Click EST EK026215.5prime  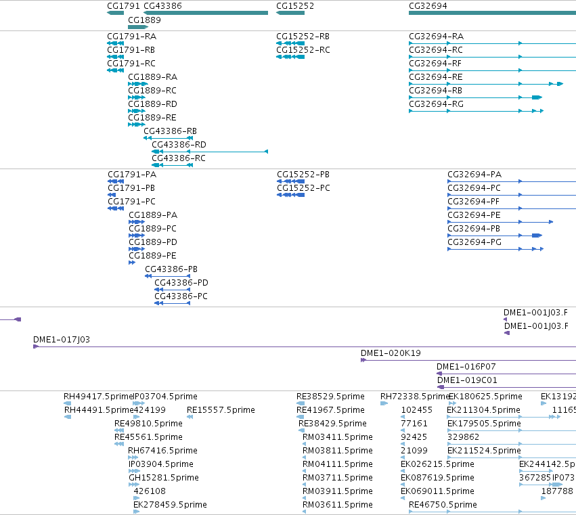tap(437, 465)
